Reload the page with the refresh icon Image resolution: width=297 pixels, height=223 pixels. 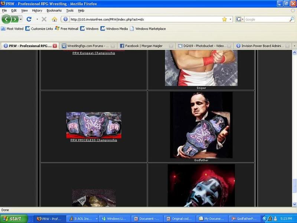[29, 19]
